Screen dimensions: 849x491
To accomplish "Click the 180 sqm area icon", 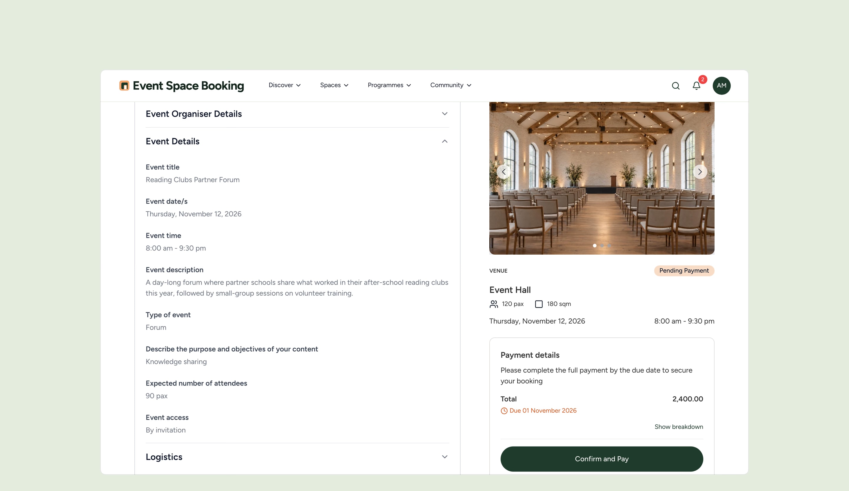I will point(539,304).
